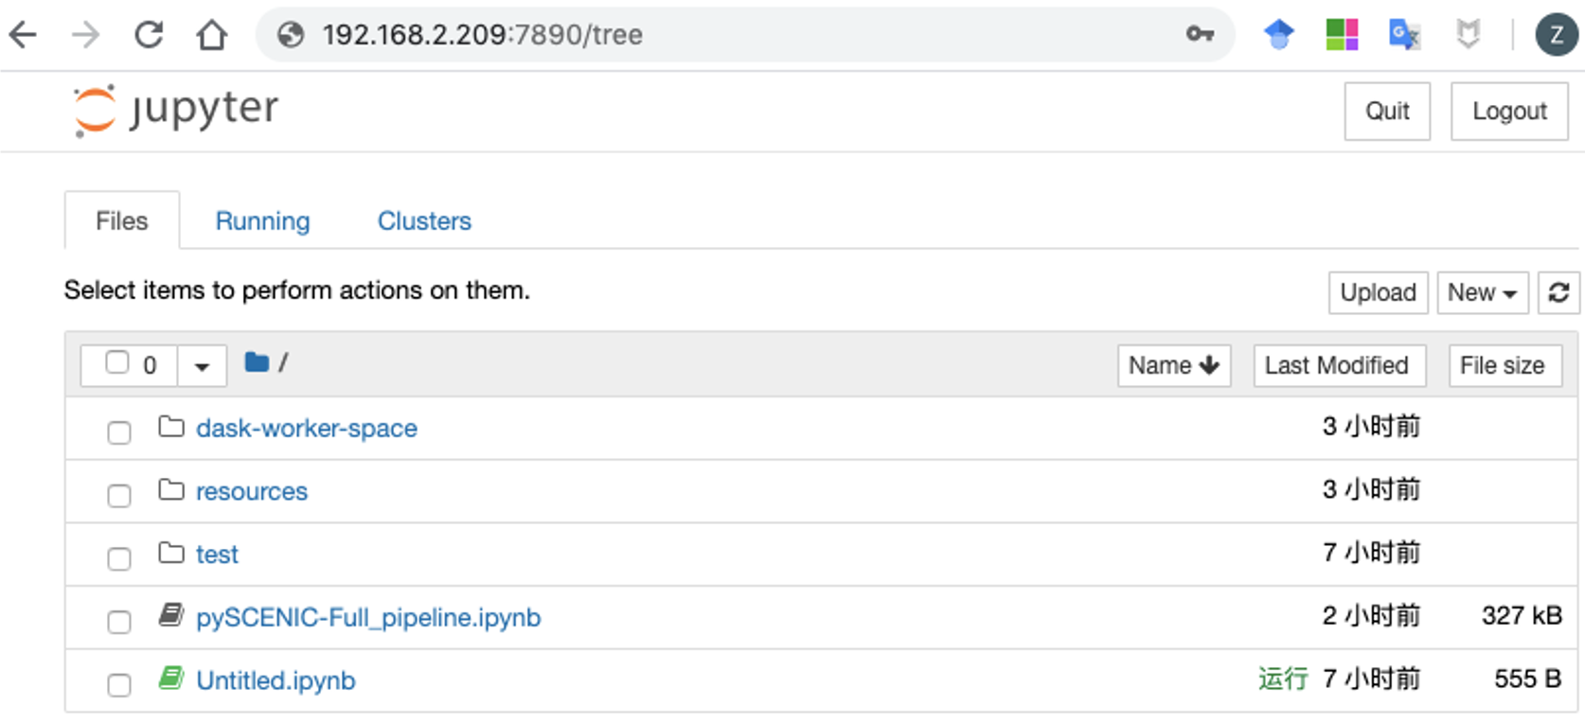This screenshot has height=723, width=1585.
Task: Expand the select-items dropdown arrow
Action: tap(202, 366)
